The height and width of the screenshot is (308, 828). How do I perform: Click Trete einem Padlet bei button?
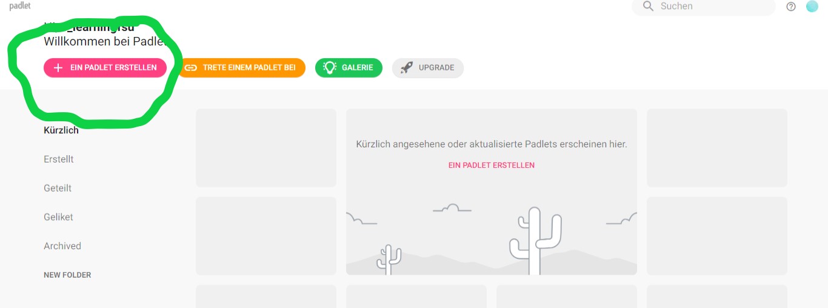[x=241, y=68]
